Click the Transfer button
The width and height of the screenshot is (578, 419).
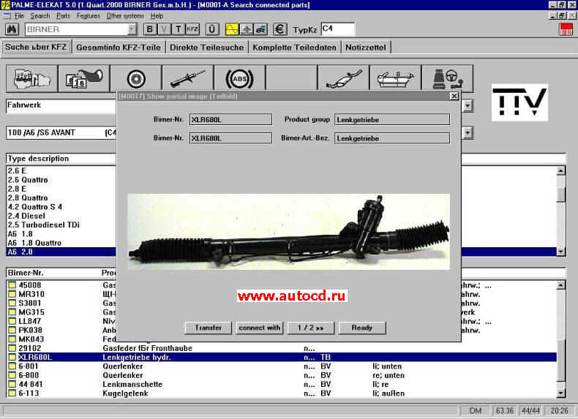click(209, 328)
